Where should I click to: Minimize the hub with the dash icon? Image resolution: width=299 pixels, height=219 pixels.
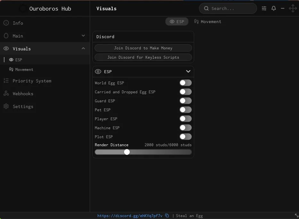[283, 8]
